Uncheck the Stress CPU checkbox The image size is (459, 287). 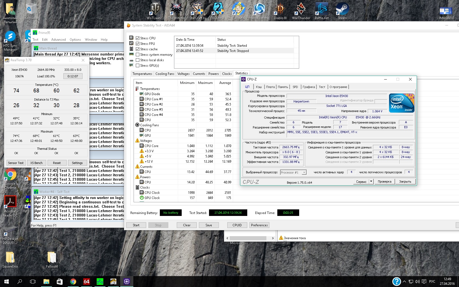[138, 38]
